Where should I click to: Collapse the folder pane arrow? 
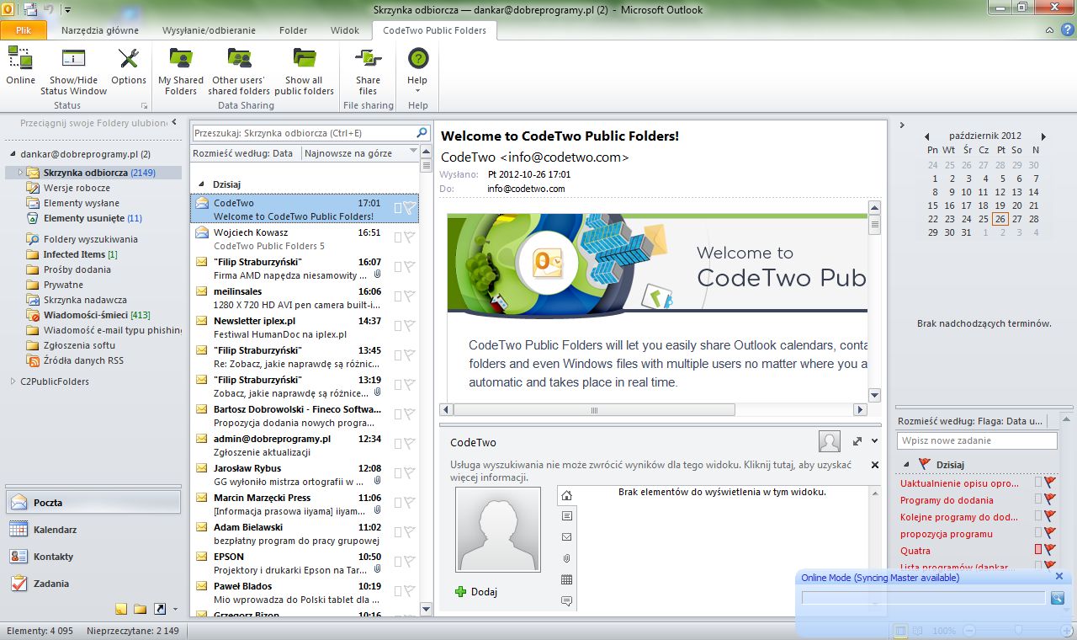point(173,122)
